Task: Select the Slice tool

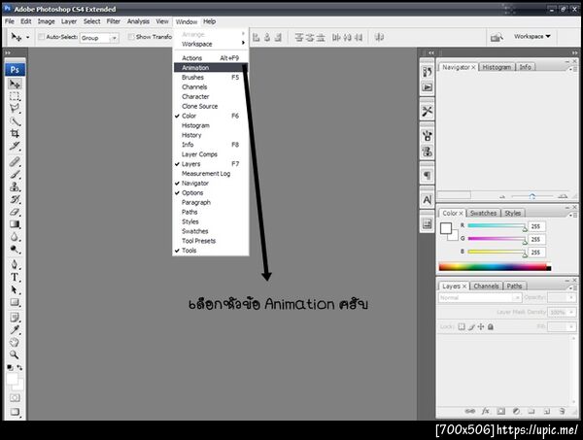Action: [x=15, y=146]
